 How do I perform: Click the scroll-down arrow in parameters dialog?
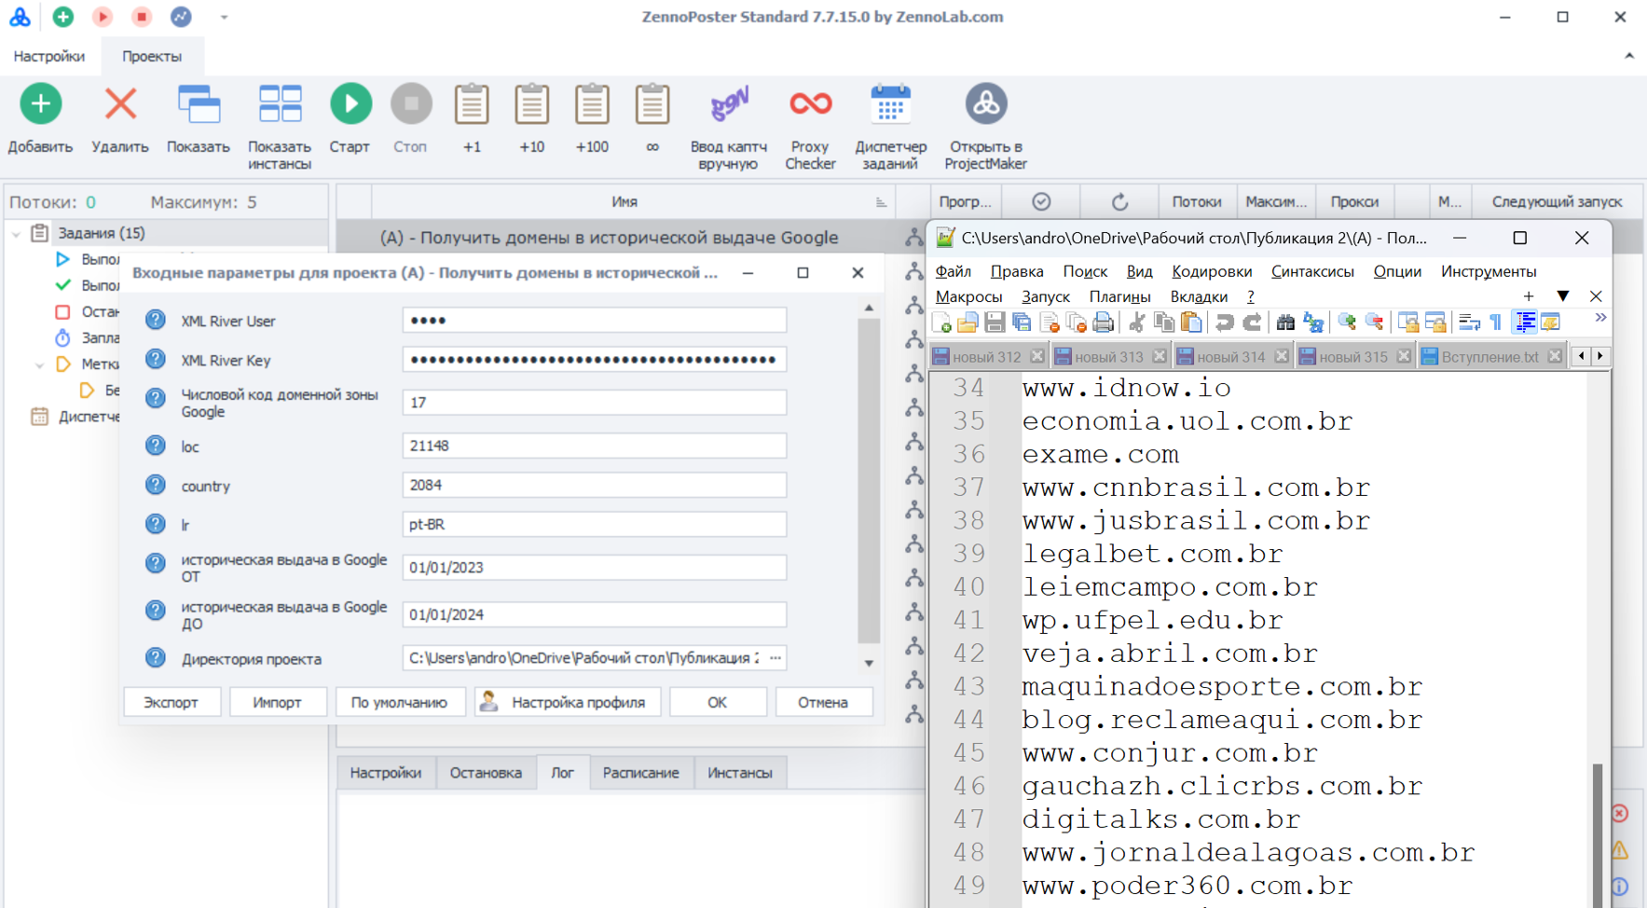(869, 663)
